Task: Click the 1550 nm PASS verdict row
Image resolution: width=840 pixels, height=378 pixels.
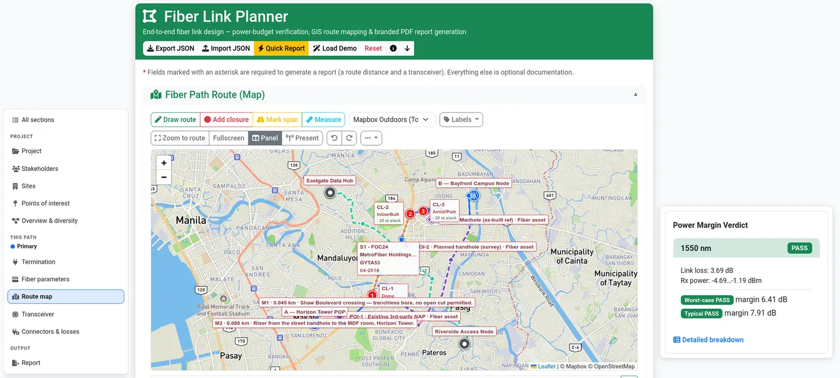Action: pyautogui.click(x=746, y=248)
